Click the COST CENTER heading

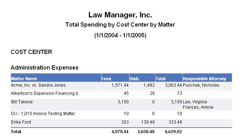pos(31,52)
